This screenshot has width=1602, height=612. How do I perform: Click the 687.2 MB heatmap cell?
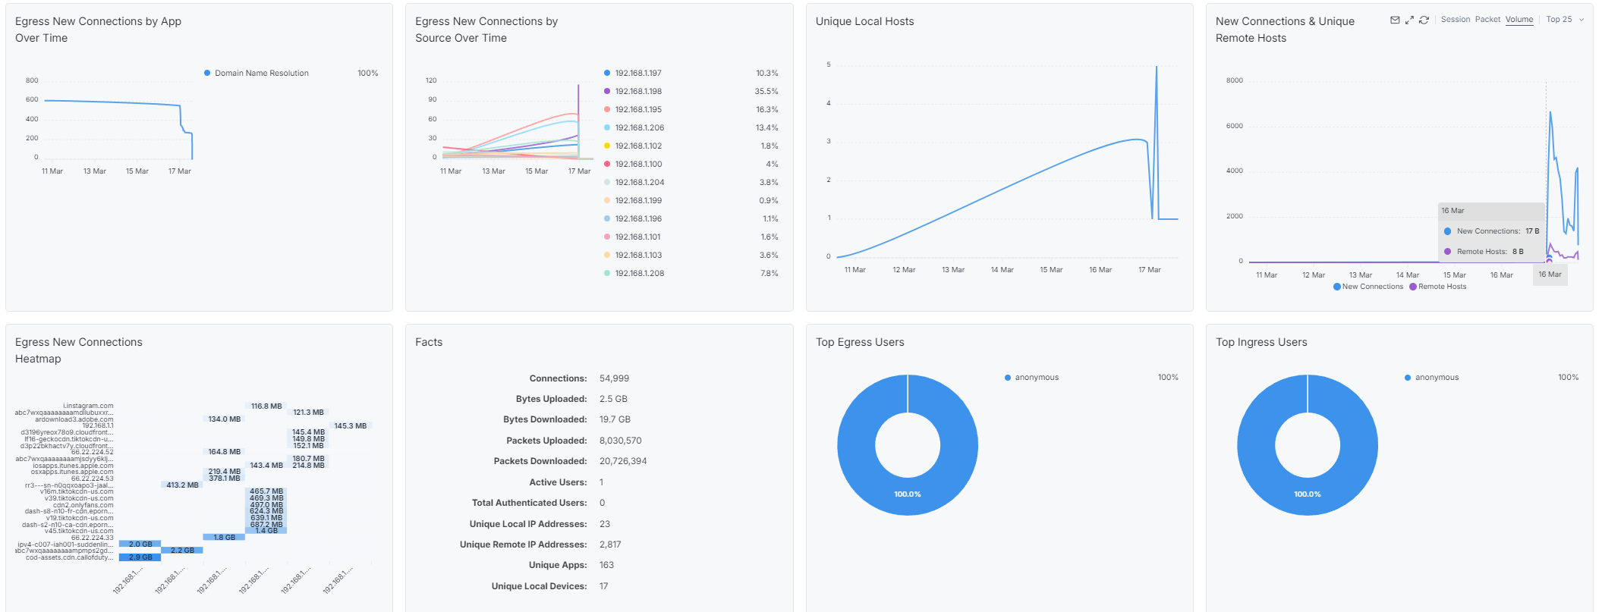(x=266, y=525)
